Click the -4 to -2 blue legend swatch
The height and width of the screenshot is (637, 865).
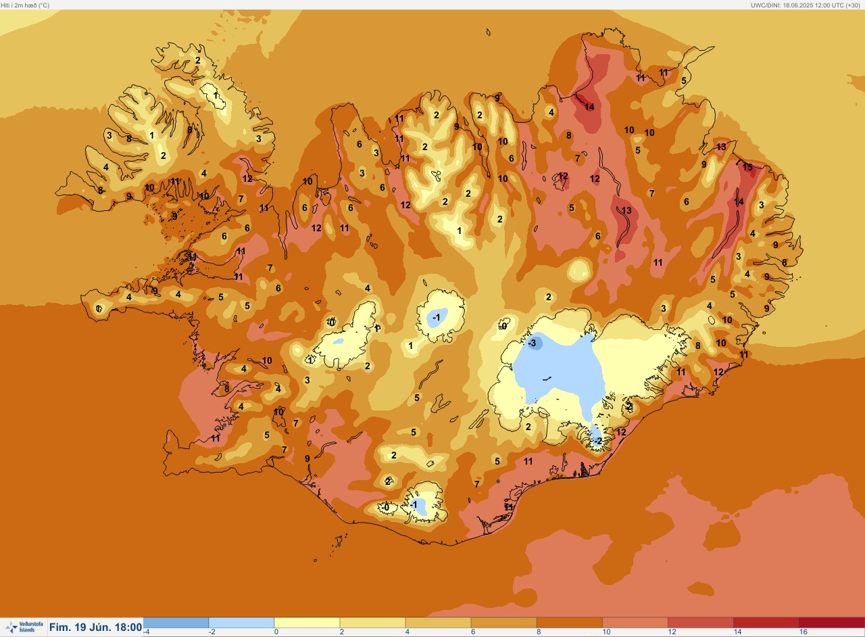(176, 622)
